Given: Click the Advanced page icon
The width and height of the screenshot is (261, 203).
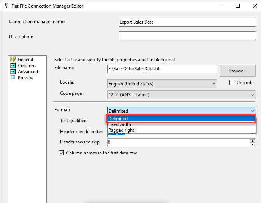Looking at the screenshot, I should (13, 71).
